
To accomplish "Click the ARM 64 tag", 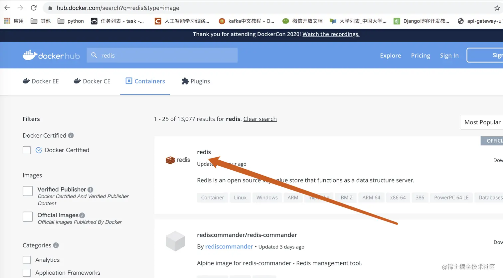I will click(371, 198).
